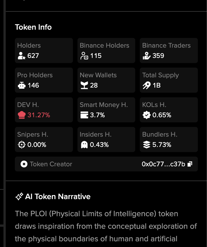Click the Token Info heading
Image resolution: width=207 pixels, height=247 pixels.
tap(33, 27)
